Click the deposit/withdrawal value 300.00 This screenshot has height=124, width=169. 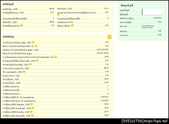point(106,68)
